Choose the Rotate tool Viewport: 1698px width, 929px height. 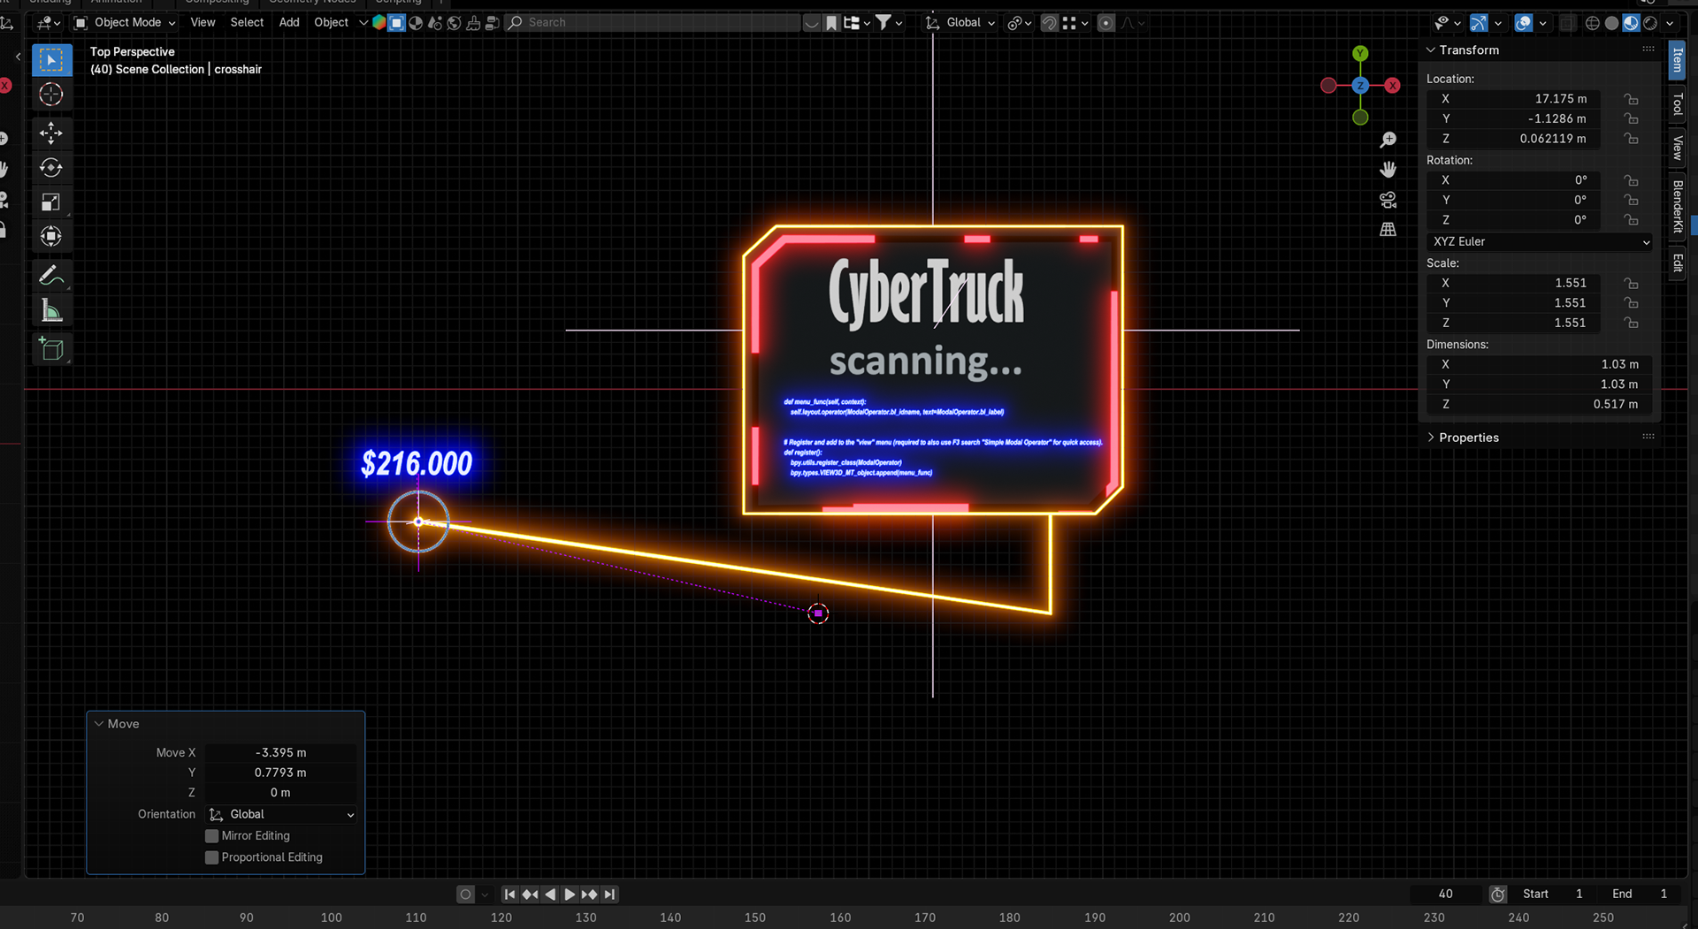(x=51, y=168)
